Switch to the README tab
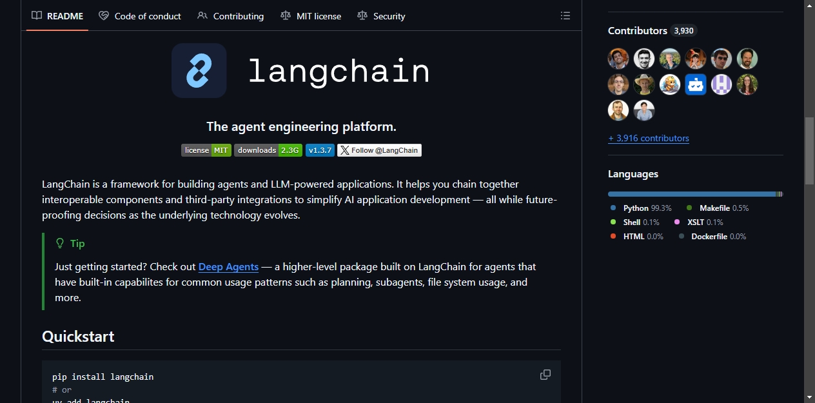This screenshot has width=815, height=403. tap(57, 15)
